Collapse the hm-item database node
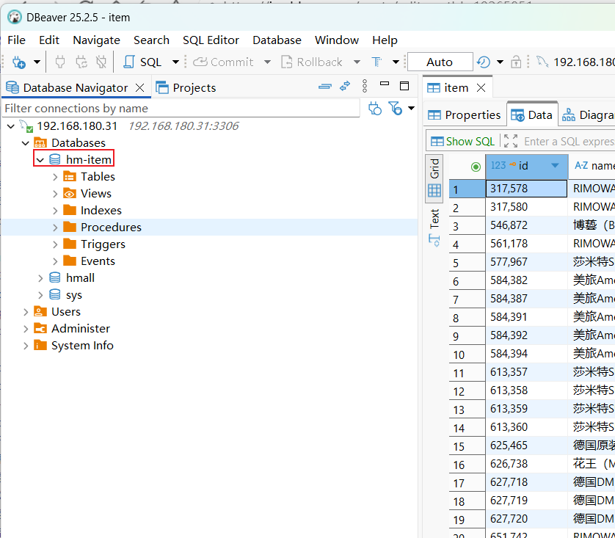This screenshot has height=538, width=615. (x=40, y=160)
